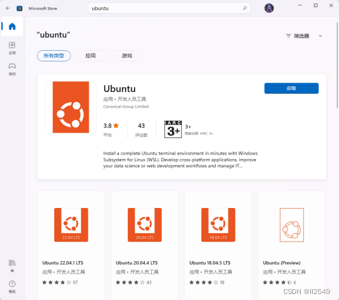Click the search magnifier icon

point(245,8)
